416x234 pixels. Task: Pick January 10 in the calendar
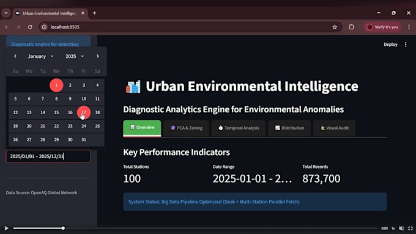[84, 99]
